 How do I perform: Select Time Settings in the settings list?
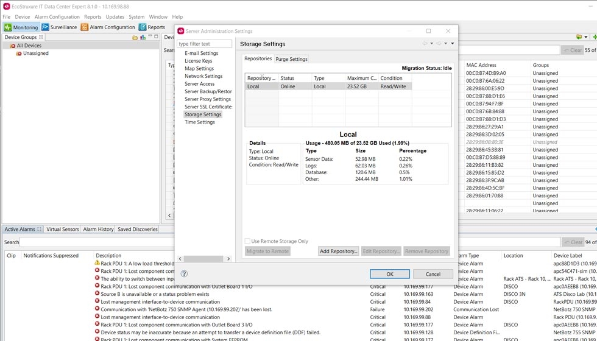coord(200,122)
